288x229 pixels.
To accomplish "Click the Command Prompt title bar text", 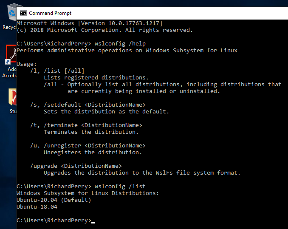I will tap(50, 13).
